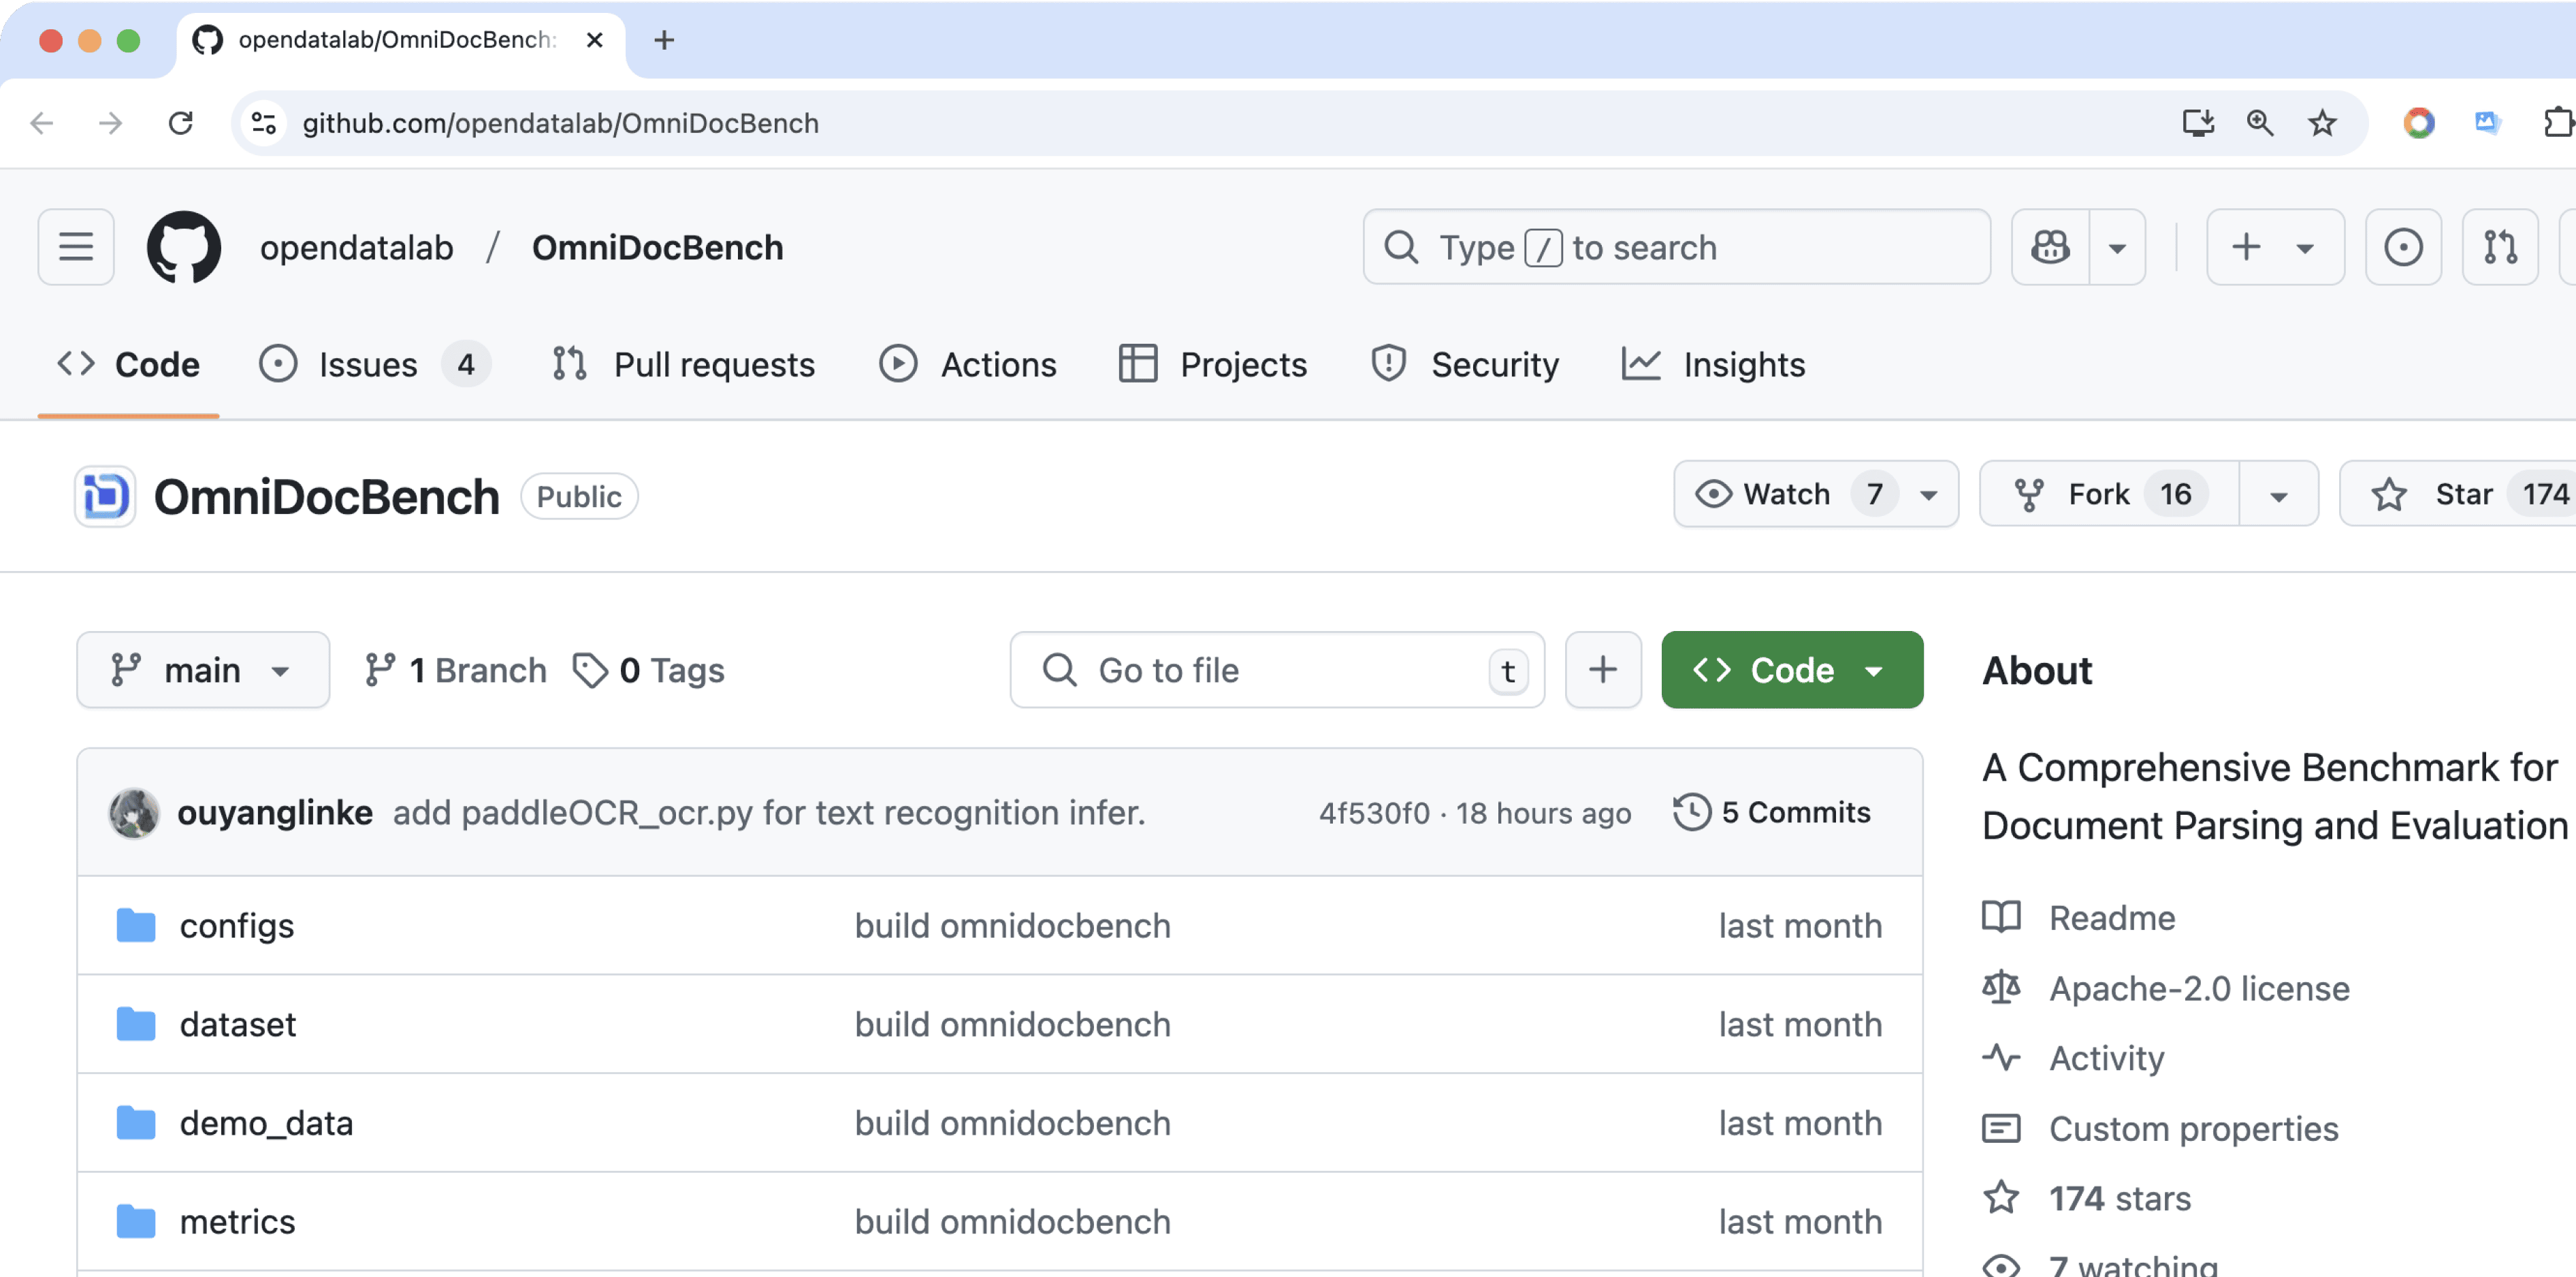Screen dimensions: 2576x1277
Task: Click the GitHub Octocat logo
Action: (184, 247)
